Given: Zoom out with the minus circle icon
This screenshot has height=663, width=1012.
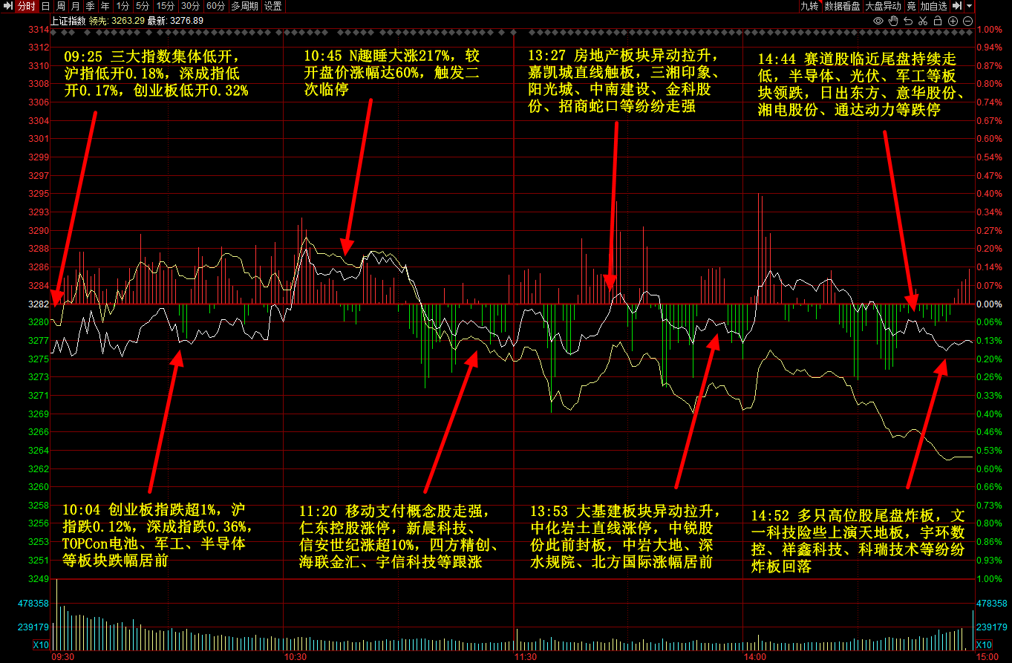Looking at the screenshot, I should [967, 21].
